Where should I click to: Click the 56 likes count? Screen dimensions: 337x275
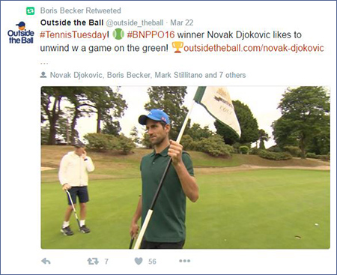152,262
